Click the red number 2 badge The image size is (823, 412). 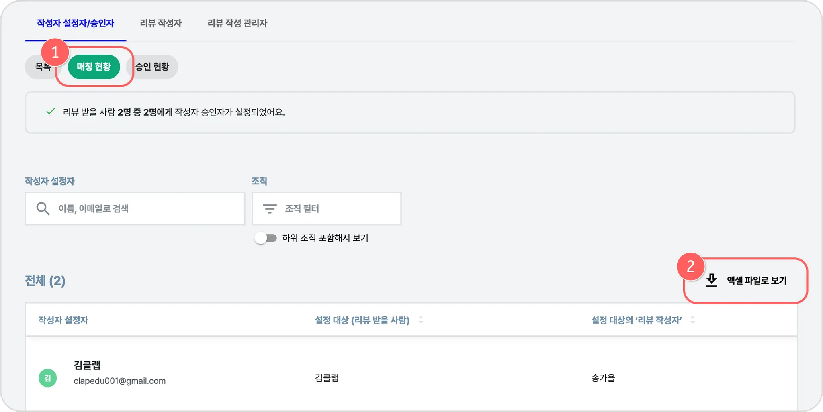pyautogui.click(x=690, y=266)
